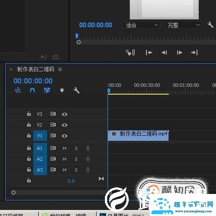216x216 pixels.
Task: Go to Out point in Program Monitor
Action: click(194, 52)
